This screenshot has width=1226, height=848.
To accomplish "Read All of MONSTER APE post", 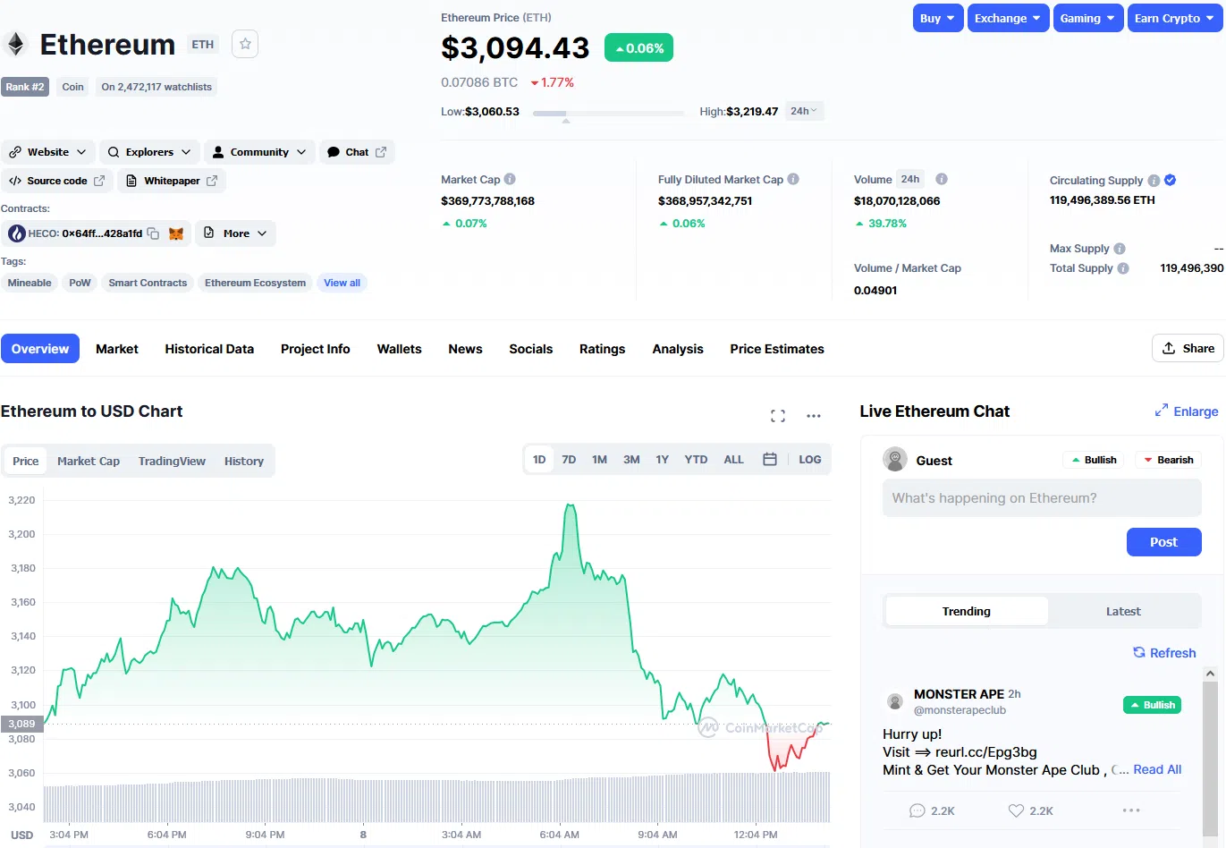I will 1157,769.
